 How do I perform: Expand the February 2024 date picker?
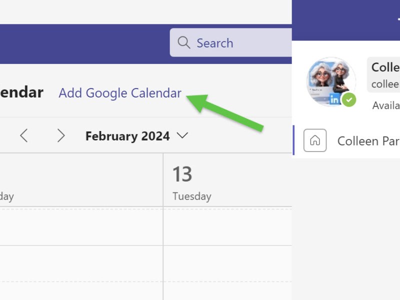127,135
